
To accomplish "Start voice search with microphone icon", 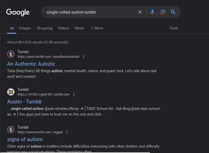I will point(152,12).
